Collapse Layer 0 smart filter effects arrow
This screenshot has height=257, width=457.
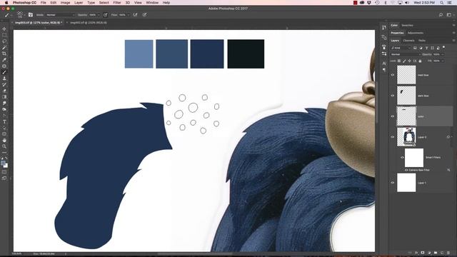452,137
